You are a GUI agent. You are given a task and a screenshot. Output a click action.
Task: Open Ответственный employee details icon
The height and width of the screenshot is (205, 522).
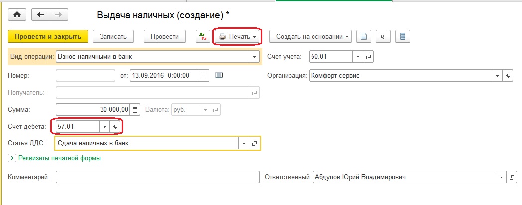(x=512, y=177)
